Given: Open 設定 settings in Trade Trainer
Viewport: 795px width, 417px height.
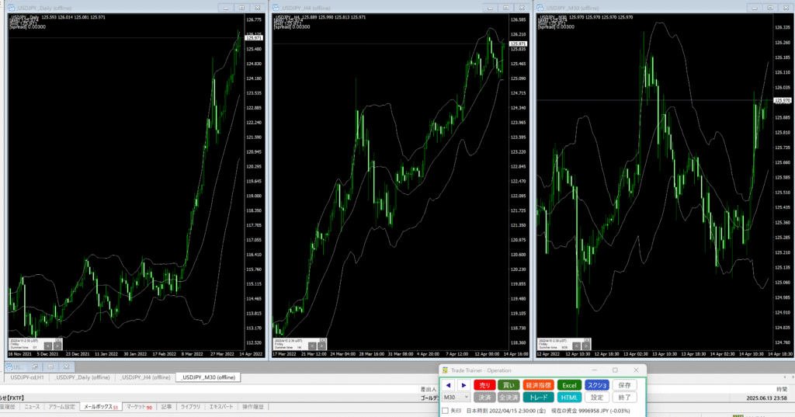Looking at the screenshot, I should click(x=597, y=398).
